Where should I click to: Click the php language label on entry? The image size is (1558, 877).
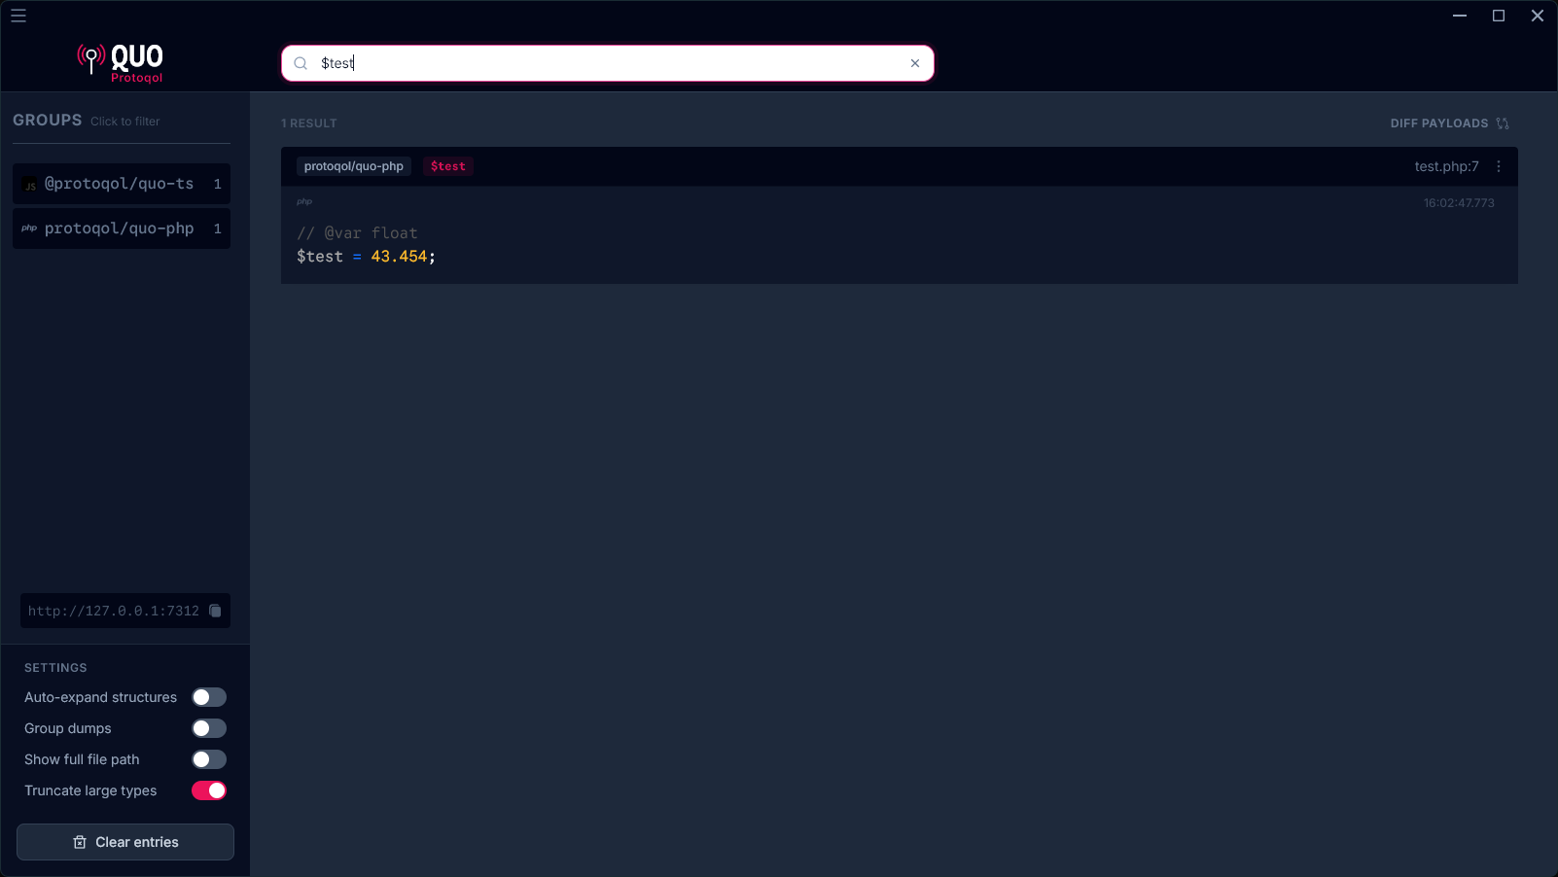click(x=304, y=201)
